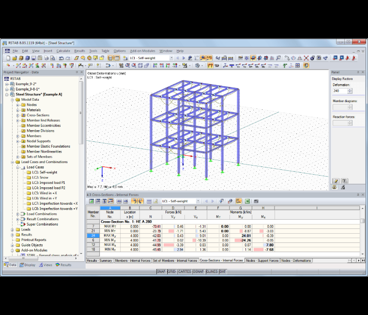Open a model with the folder icon
Viewport: 368px width, 315px height.
coord(15,58)
